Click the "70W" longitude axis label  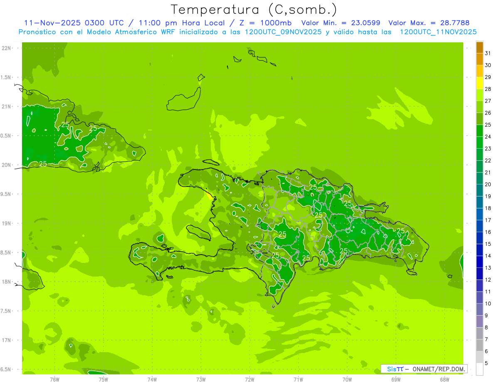click(347, 380)
